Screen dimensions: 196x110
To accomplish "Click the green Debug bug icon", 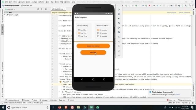I will [136, 5].
